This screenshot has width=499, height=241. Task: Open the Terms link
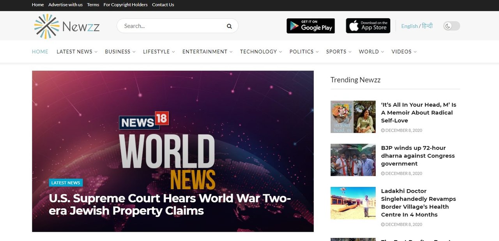[93, 5]
